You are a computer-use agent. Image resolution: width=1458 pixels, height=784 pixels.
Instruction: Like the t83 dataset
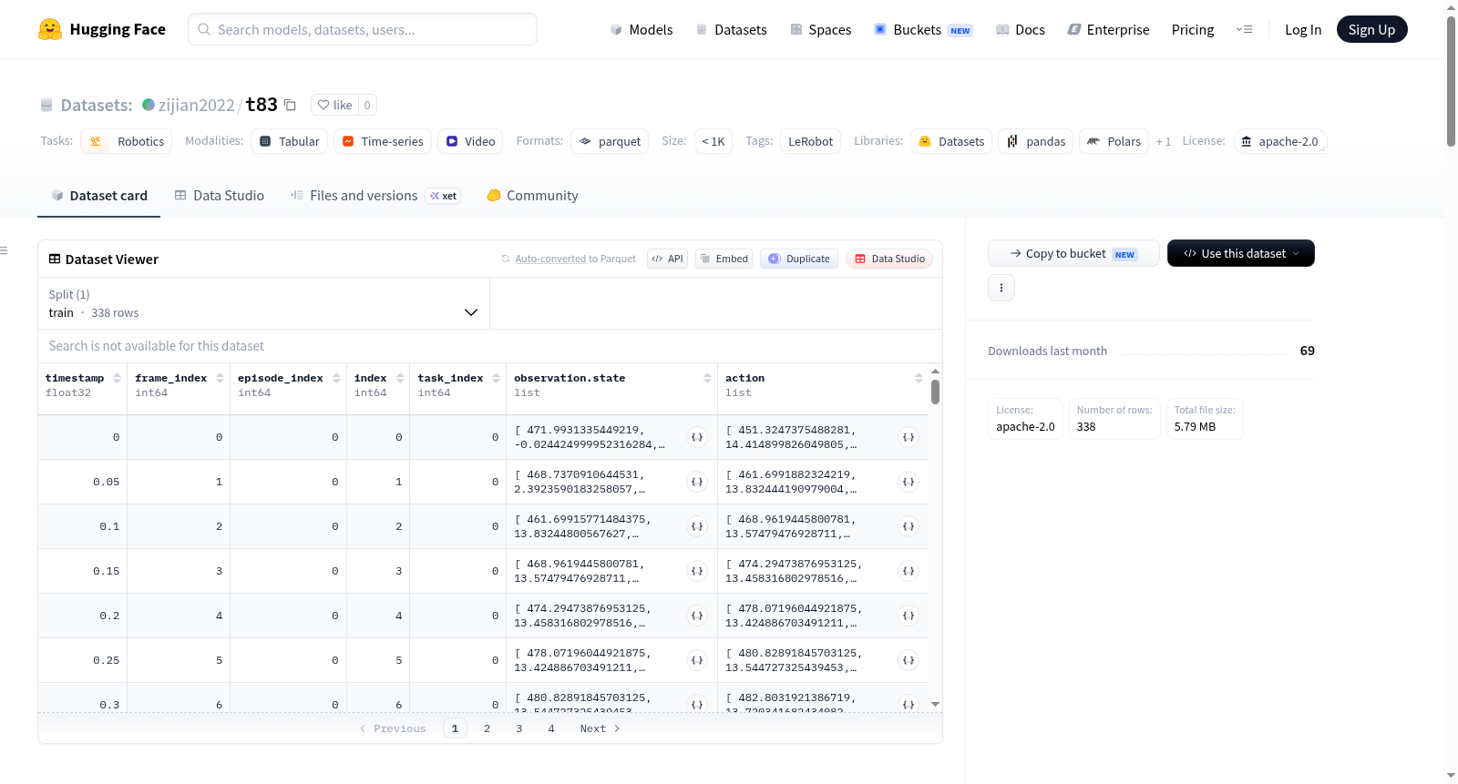(334, 105)
